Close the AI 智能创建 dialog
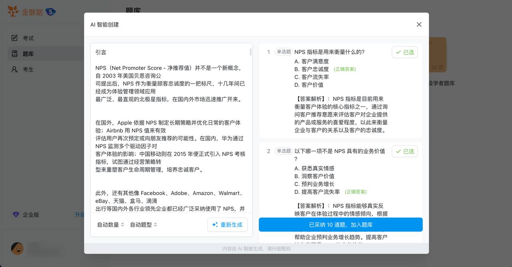The width and height of the screenshot is (512, 267). [419, 24]
